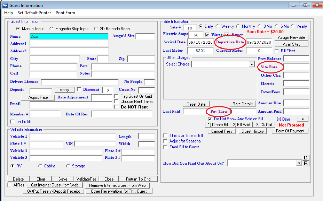Click the R button
Screen dimensions: 323x201
point(306,163)
